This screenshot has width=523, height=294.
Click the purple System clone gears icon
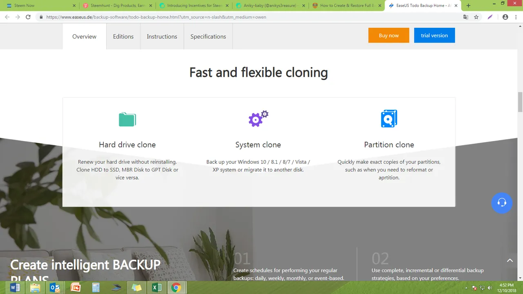click(258, 118)
